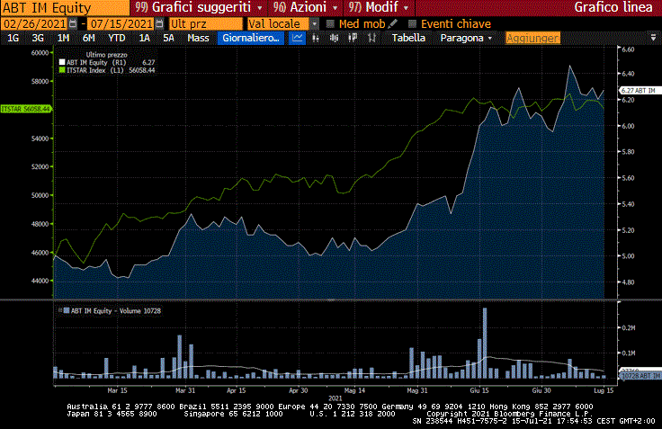The height and width of the screenshot is (429, 662).
Task: Select the 3G time range
Action: click(38, 38)
